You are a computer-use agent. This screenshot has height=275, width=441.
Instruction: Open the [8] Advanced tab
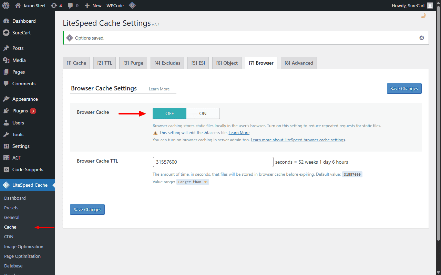299,63
